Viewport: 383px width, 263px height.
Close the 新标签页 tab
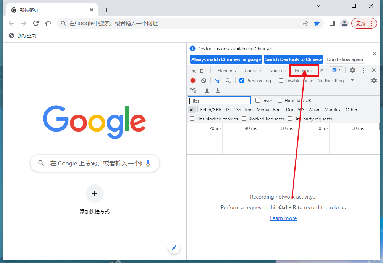[x=92, y=10]
